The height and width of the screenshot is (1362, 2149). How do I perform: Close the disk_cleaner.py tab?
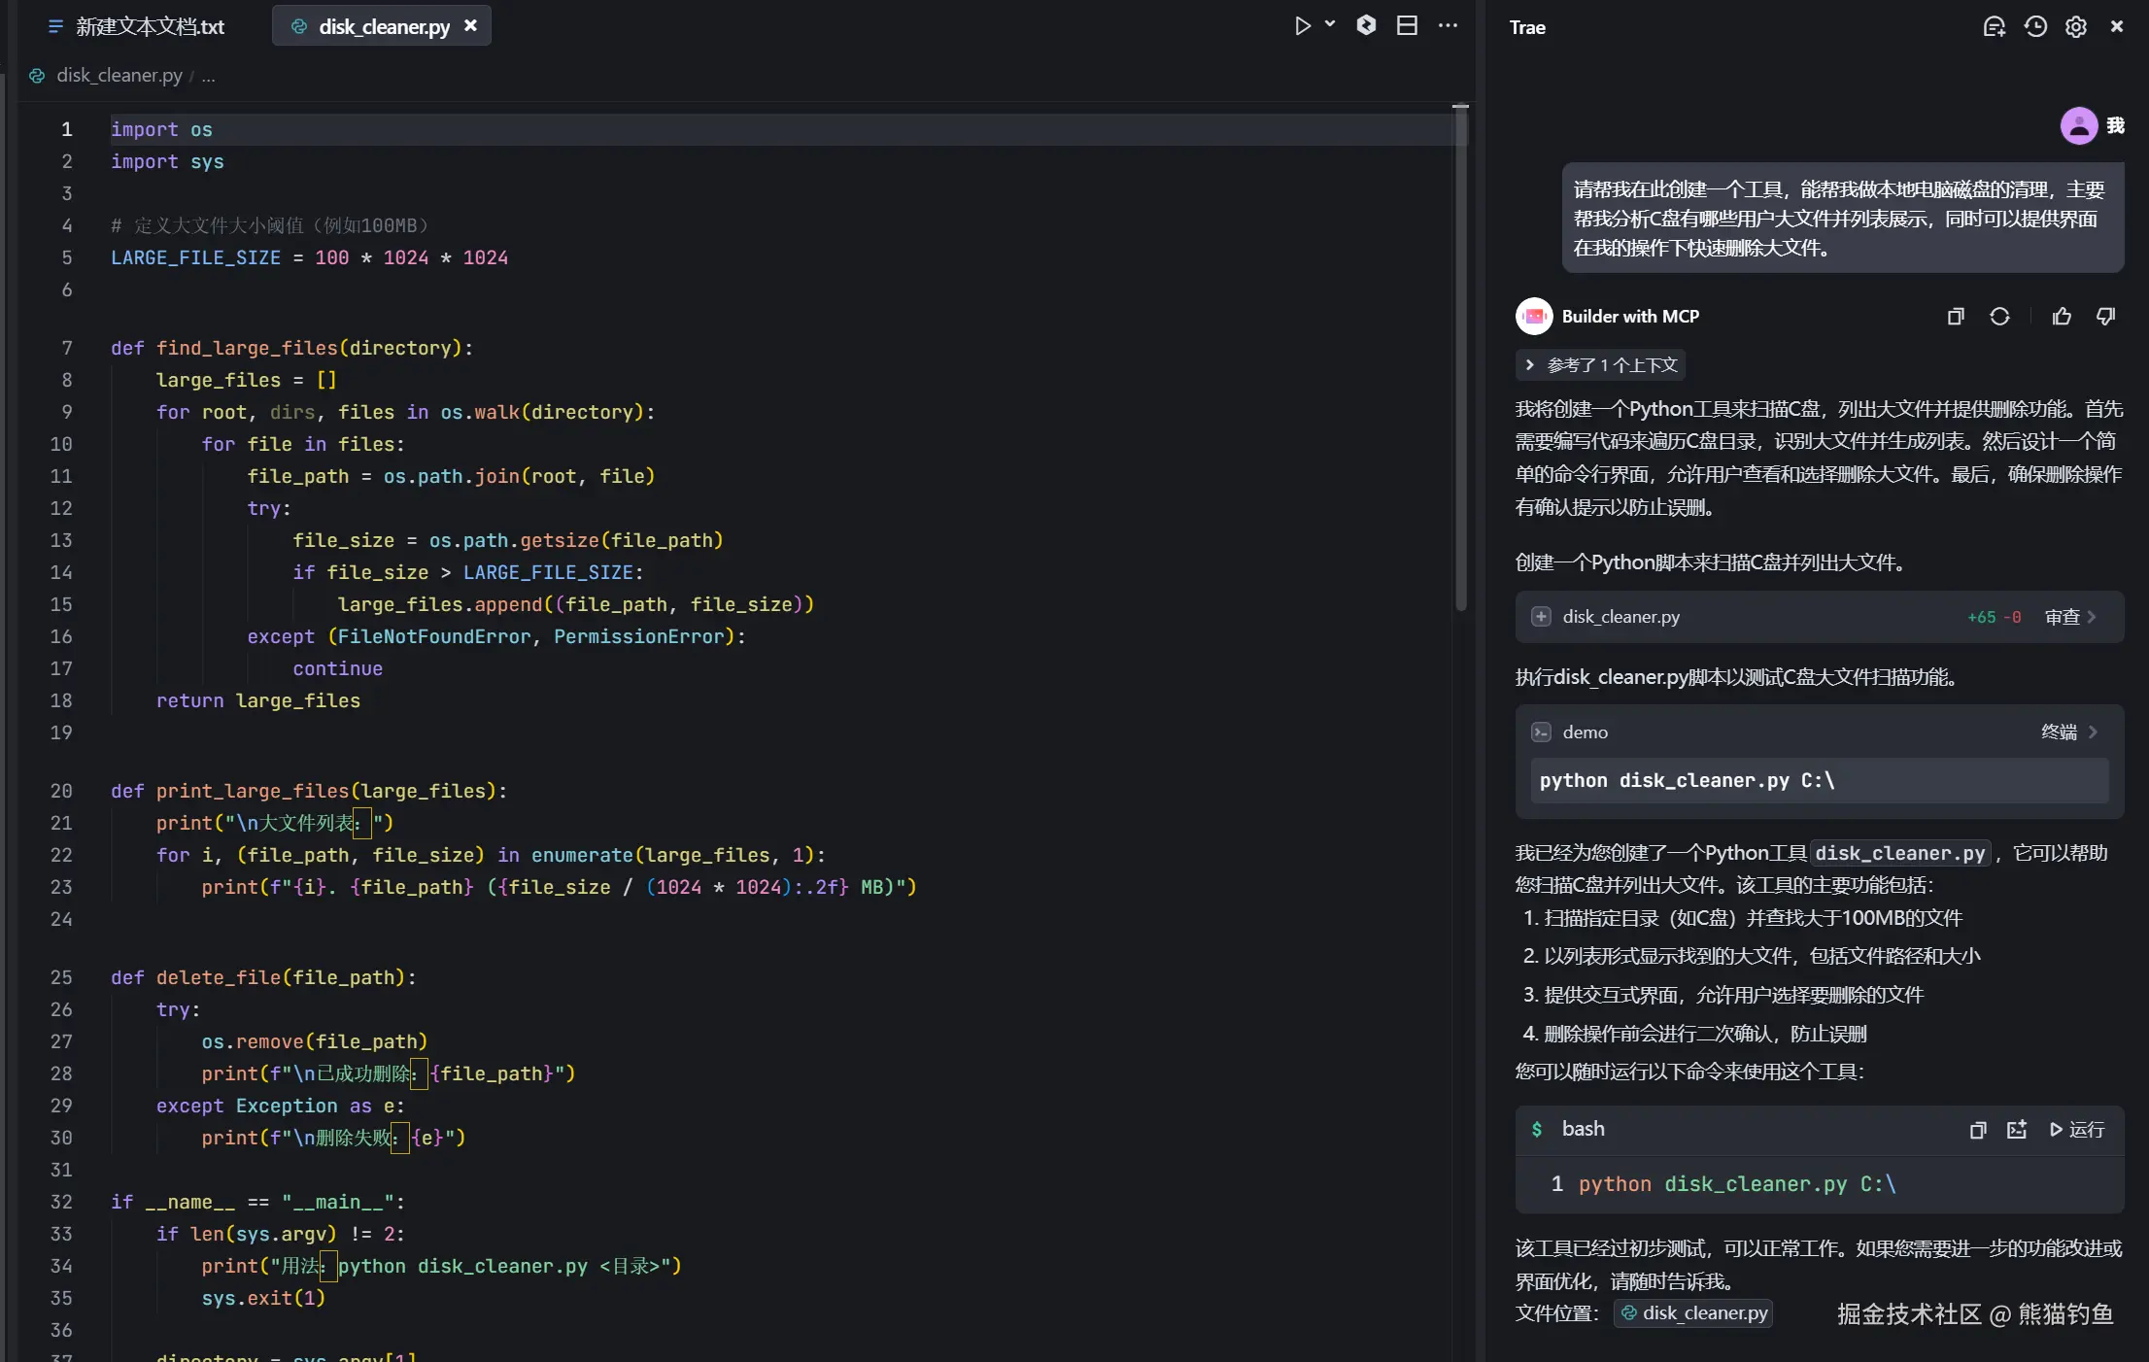click(470, 26)
